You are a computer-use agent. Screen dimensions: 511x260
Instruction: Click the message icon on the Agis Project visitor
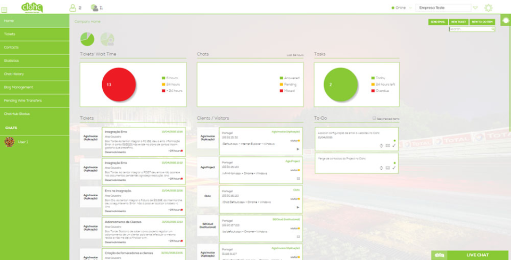(298, 178)
